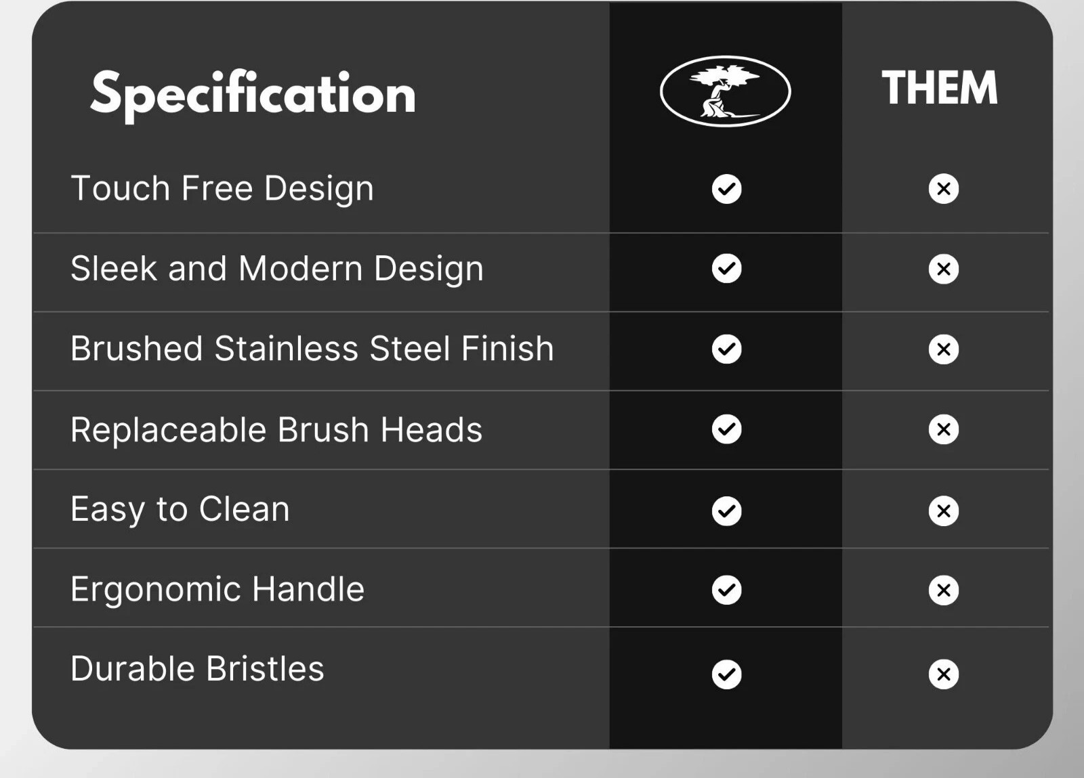Click the X icon for Brushed Stainless Steel Finish
Image resolution: width=1084 pixels, height=778 pixels.
(x=944, y=349)
